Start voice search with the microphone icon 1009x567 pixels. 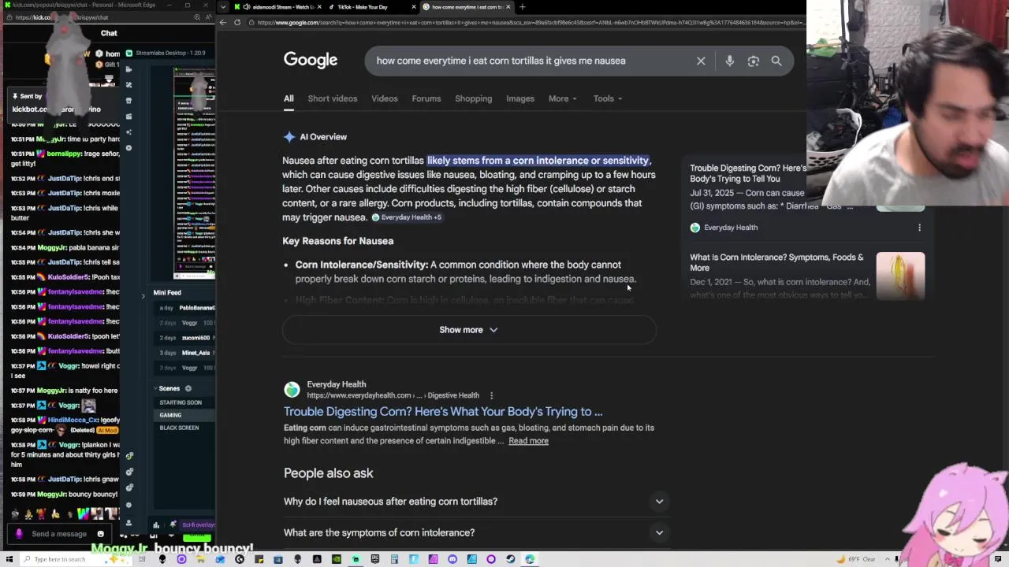pos(729,61)
